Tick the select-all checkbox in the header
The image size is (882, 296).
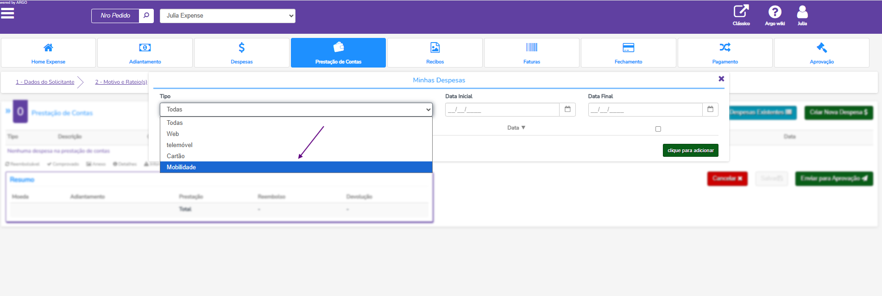coord(658,129)
